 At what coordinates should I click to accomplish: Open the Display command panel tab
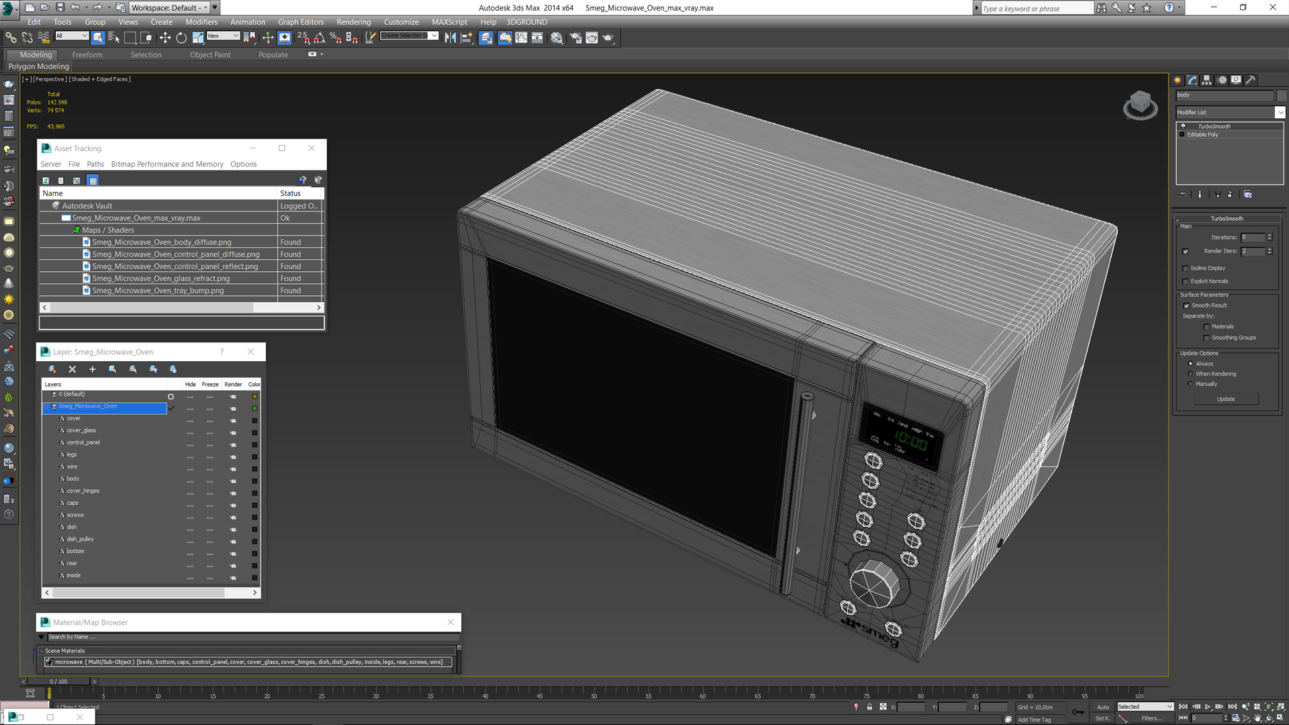(x=1236, y=80)
